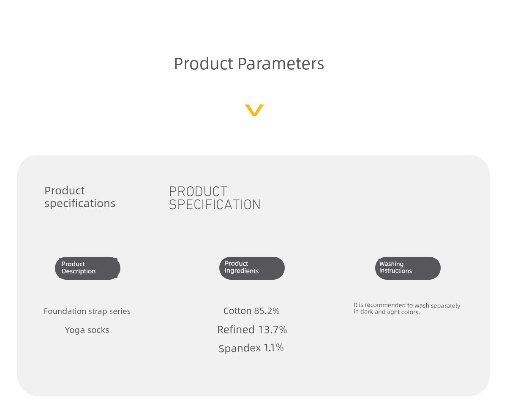This screenshot has width=507, height=409.
Task: Click the SPECIFICATION word in the uppercase heading
Action: 215,205
